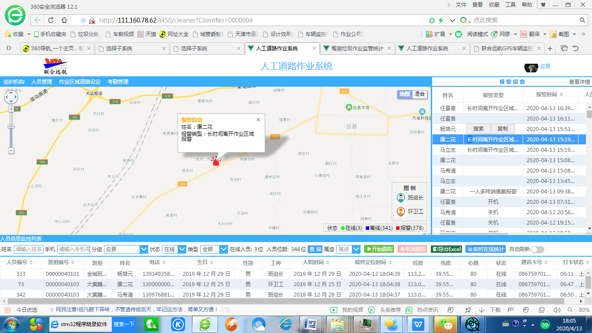
Task: Open the 人员管理 menu
Action: (42, 82)
